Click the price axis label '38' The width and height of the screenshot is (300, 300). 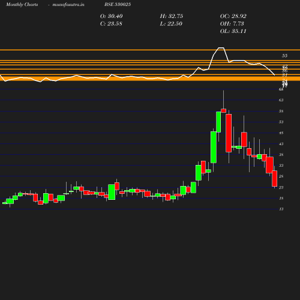pos(281,155)
